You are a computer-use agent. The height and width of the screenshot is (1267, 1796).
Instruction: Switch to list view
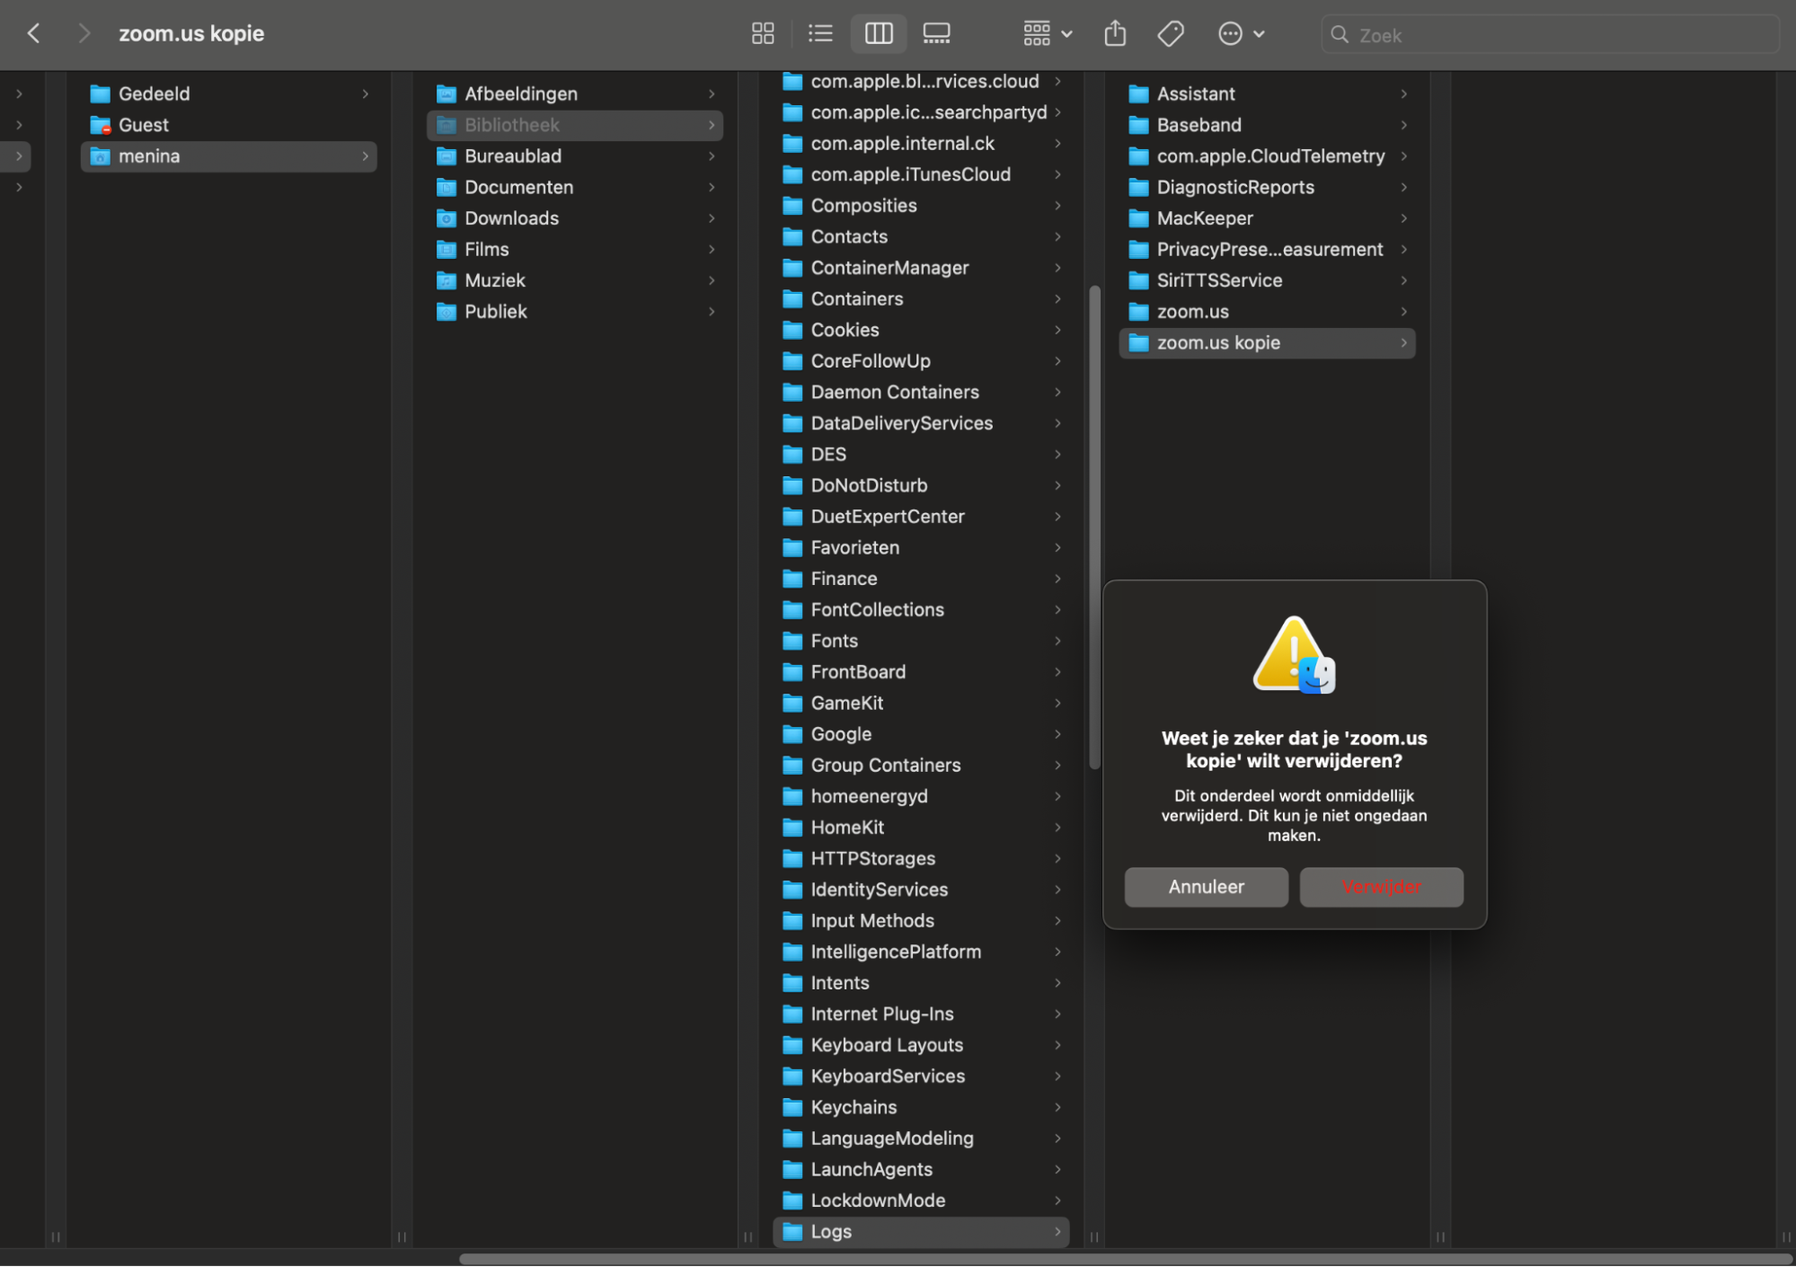click(x=819, y=34)
